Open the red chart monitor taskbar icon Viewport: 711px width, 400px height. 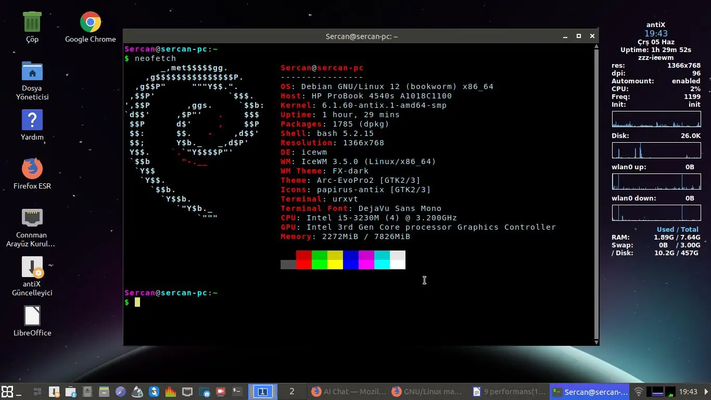[x=171, y=392]
